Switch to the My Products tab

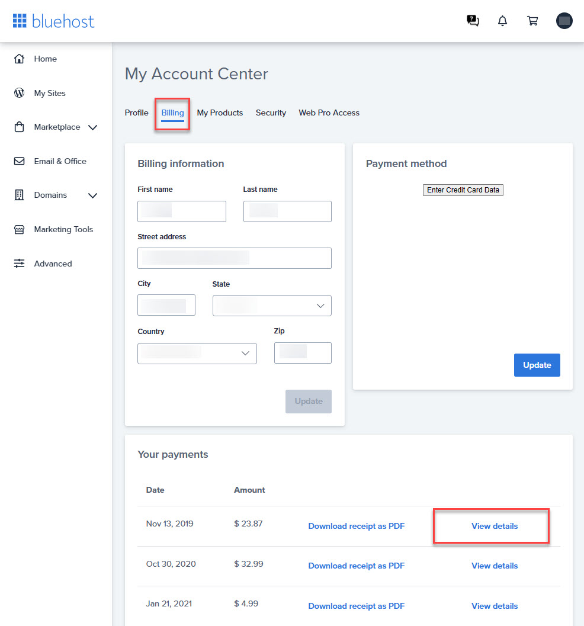[220, 113]
